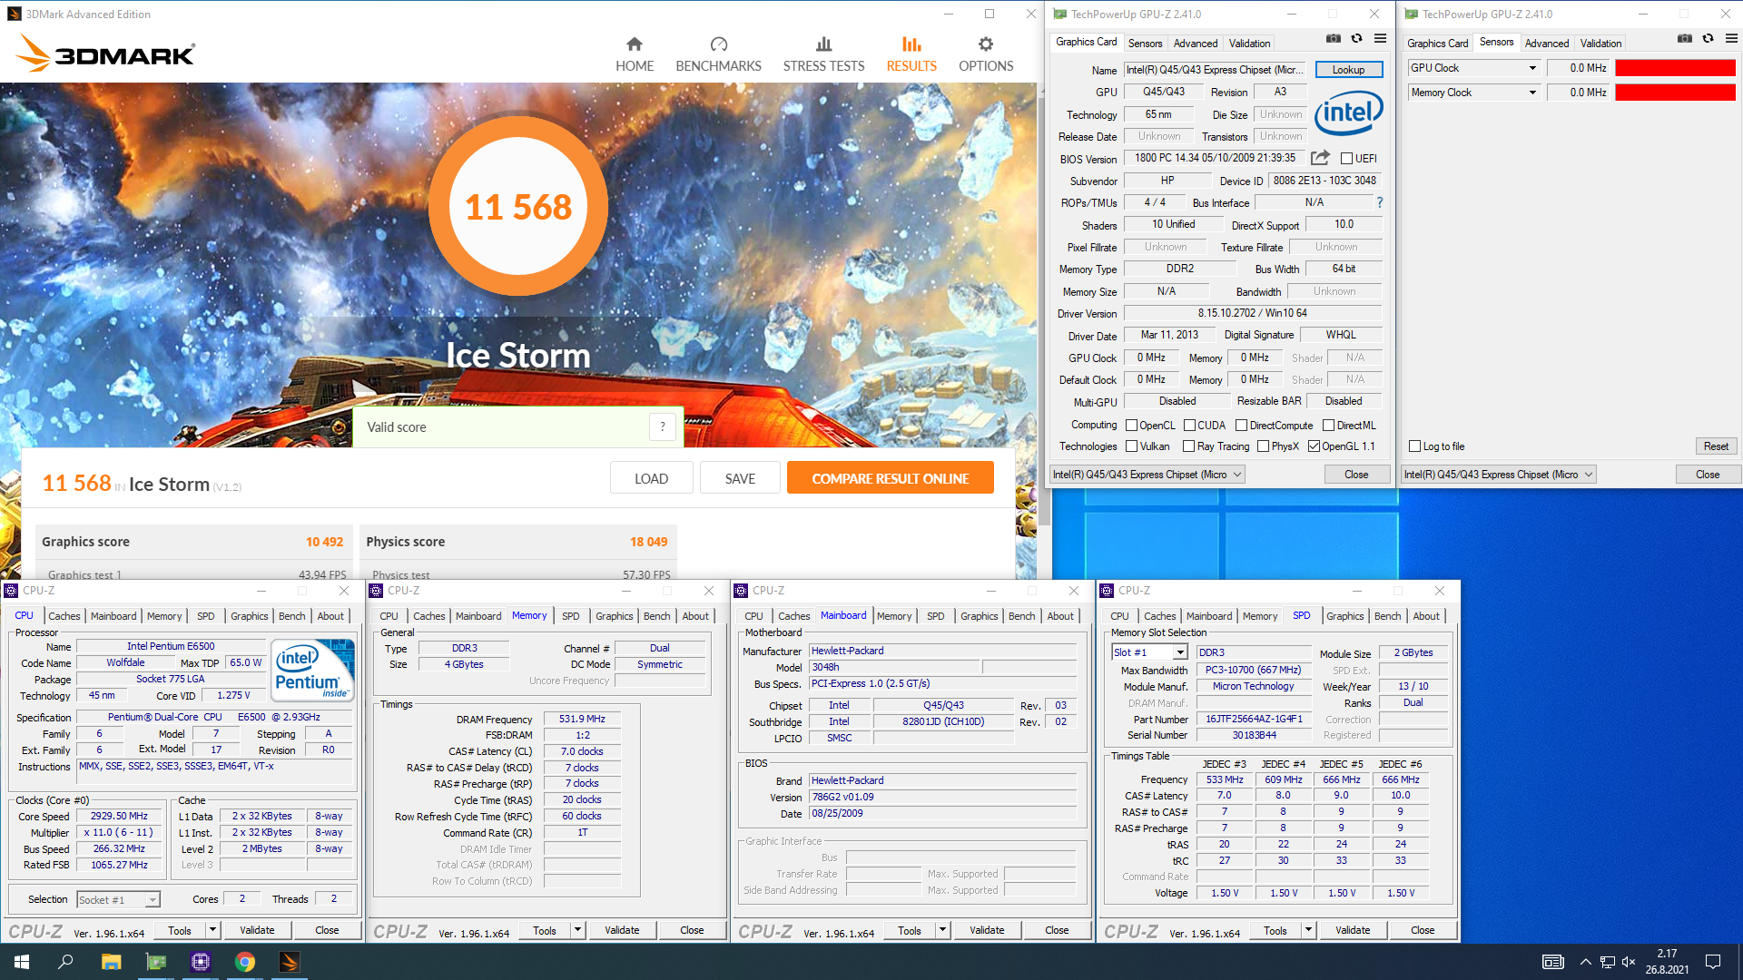Screen dimensions: 1743x980
Task: Toggle the Ray Tracing checkbox in GPU-Z
Action: pyautogui.click(x=1188, y=446)
